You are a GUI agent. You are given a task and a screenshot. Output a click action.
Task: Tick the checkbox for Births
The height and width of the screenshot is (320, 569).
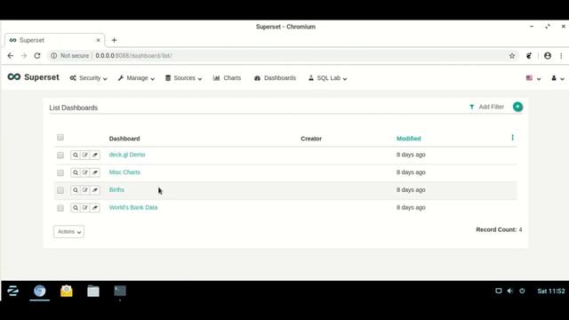(x=60, y=190)
